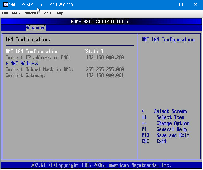
Task: Click the F10 Save and Exit hint
Action: [x=165, y=135]
